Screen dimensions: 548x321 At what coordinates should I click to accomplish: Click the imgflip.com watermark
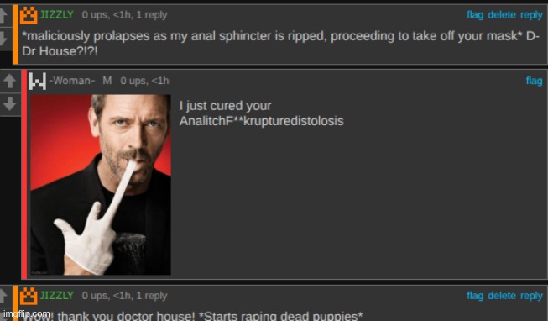(x=27, y=313)
